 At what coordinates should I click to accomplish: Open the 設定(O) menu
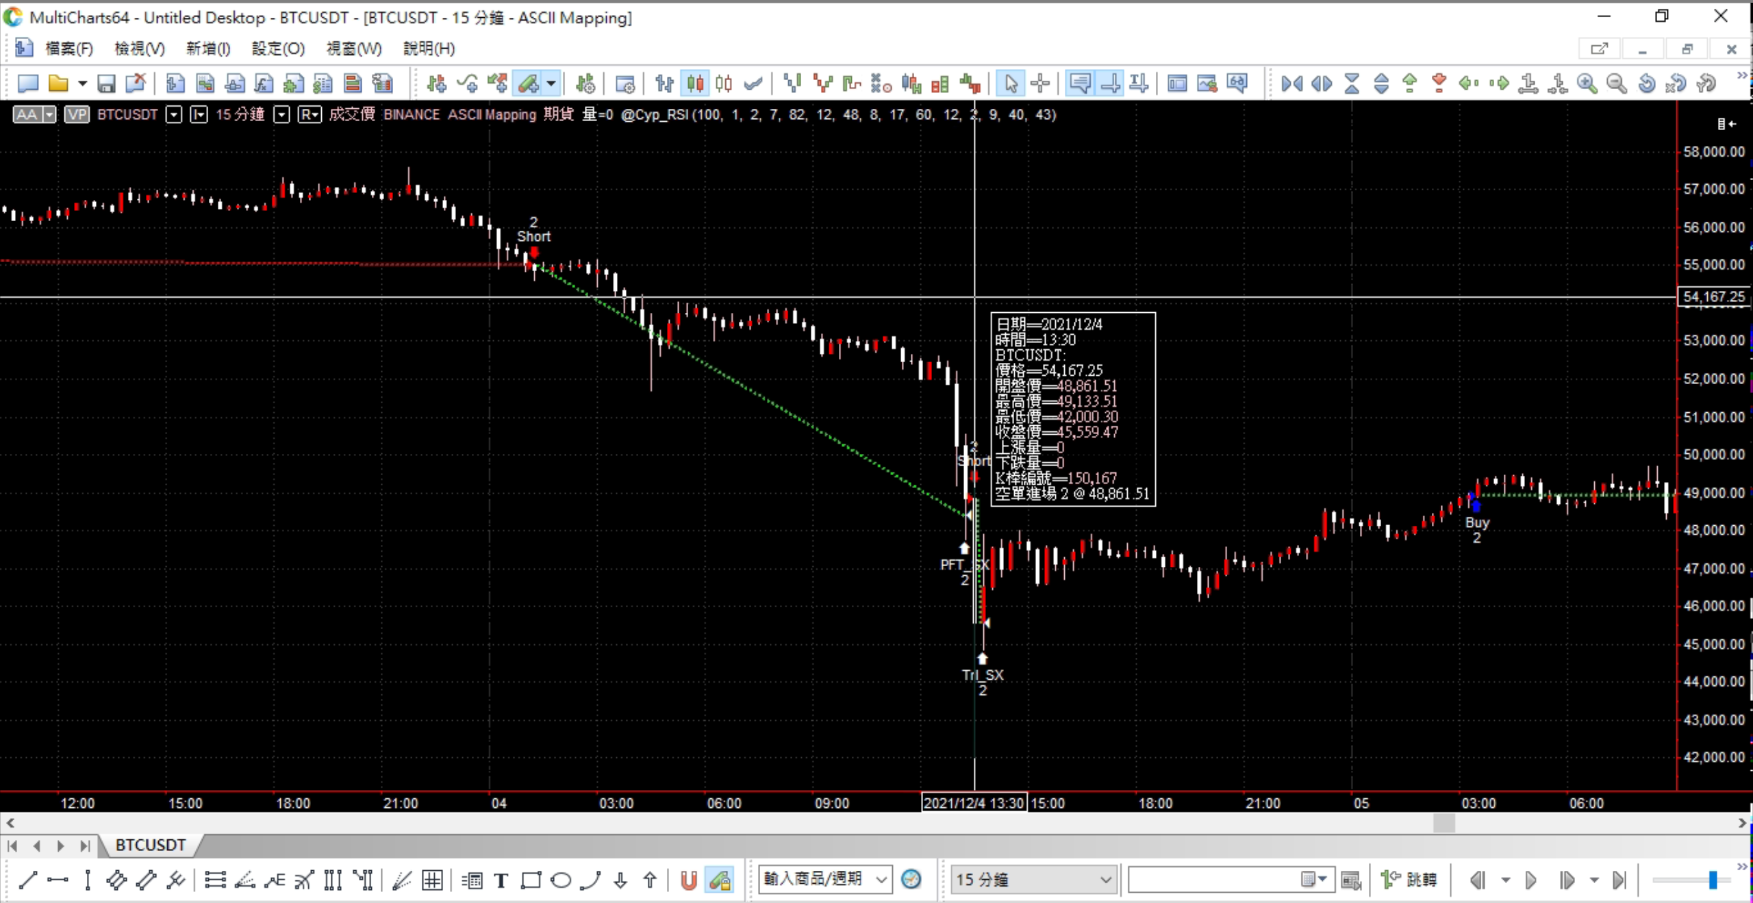[x=277, y=49]
